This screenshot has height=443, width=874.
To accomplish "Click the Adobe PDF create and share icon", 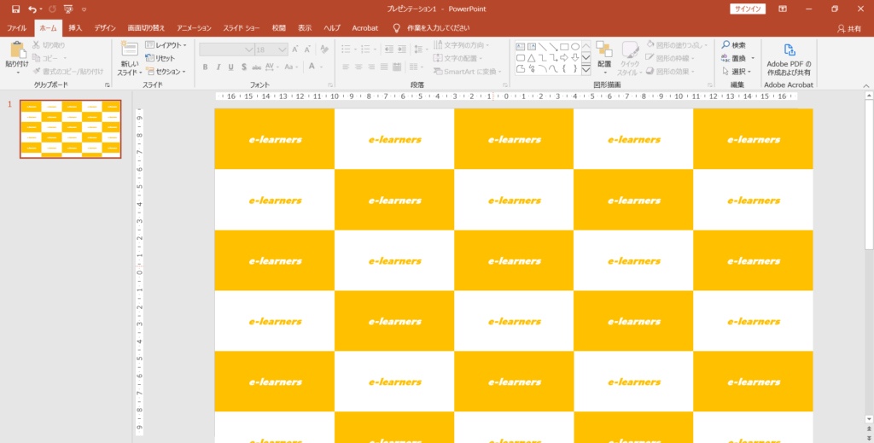I will pos(789,50).
